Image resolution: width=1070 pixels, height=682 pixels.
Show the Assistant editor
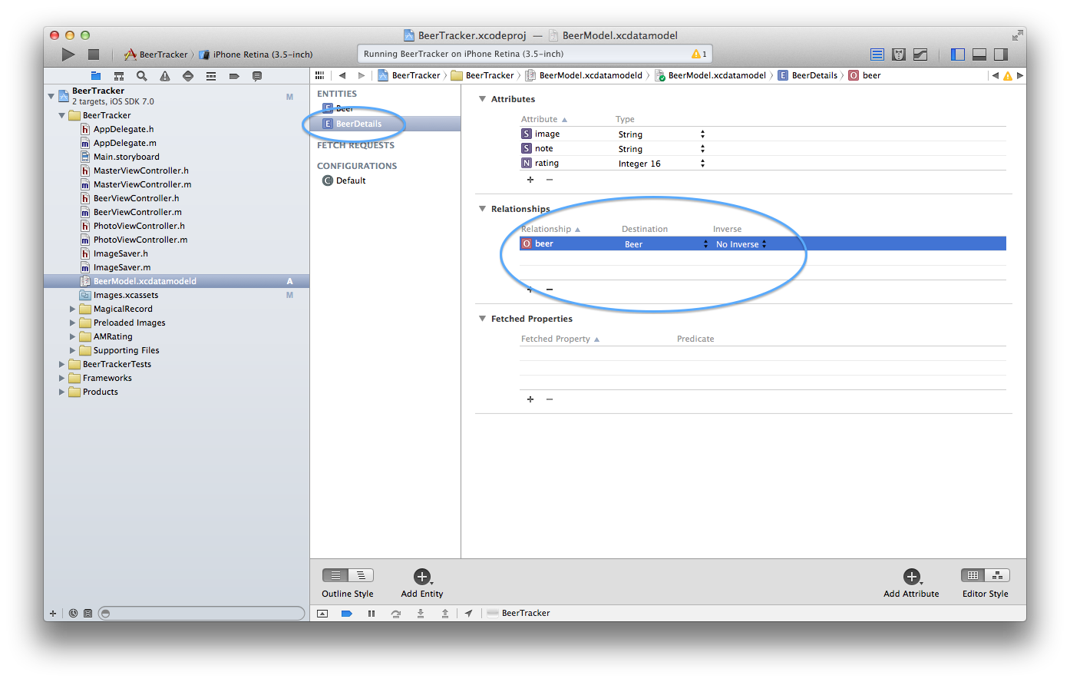coord(899,55)
